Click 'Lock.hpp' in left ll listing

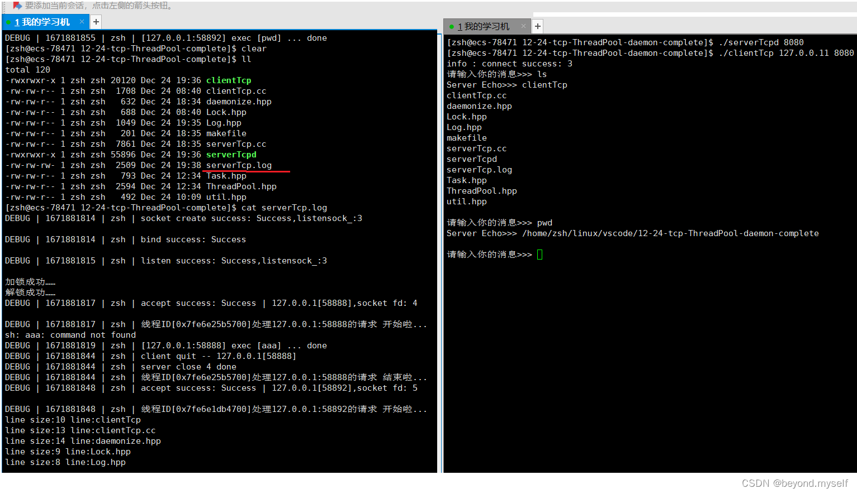(226, 112)
